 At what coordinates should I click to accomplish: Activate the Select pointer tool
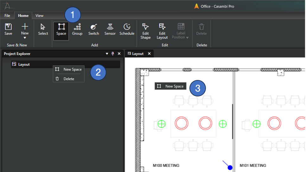[43, 29]
